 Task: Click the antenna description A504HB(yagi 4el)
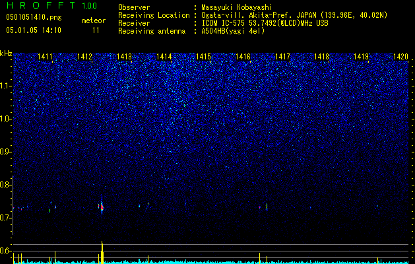[233, 31]
